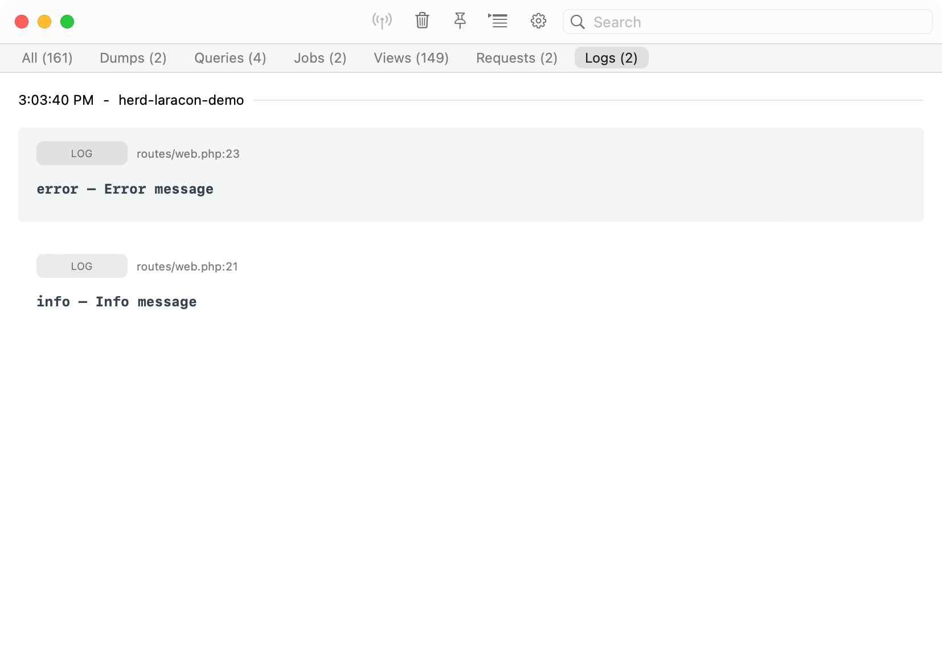
Task: Go to the Views (149) tab
Action: pyautogui.click(x=411, y=58)
